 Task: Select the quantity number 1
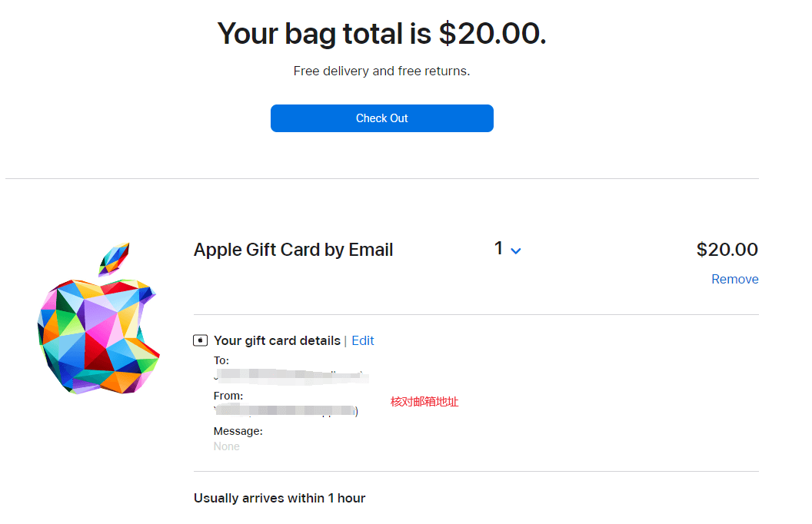coord(499,248)
